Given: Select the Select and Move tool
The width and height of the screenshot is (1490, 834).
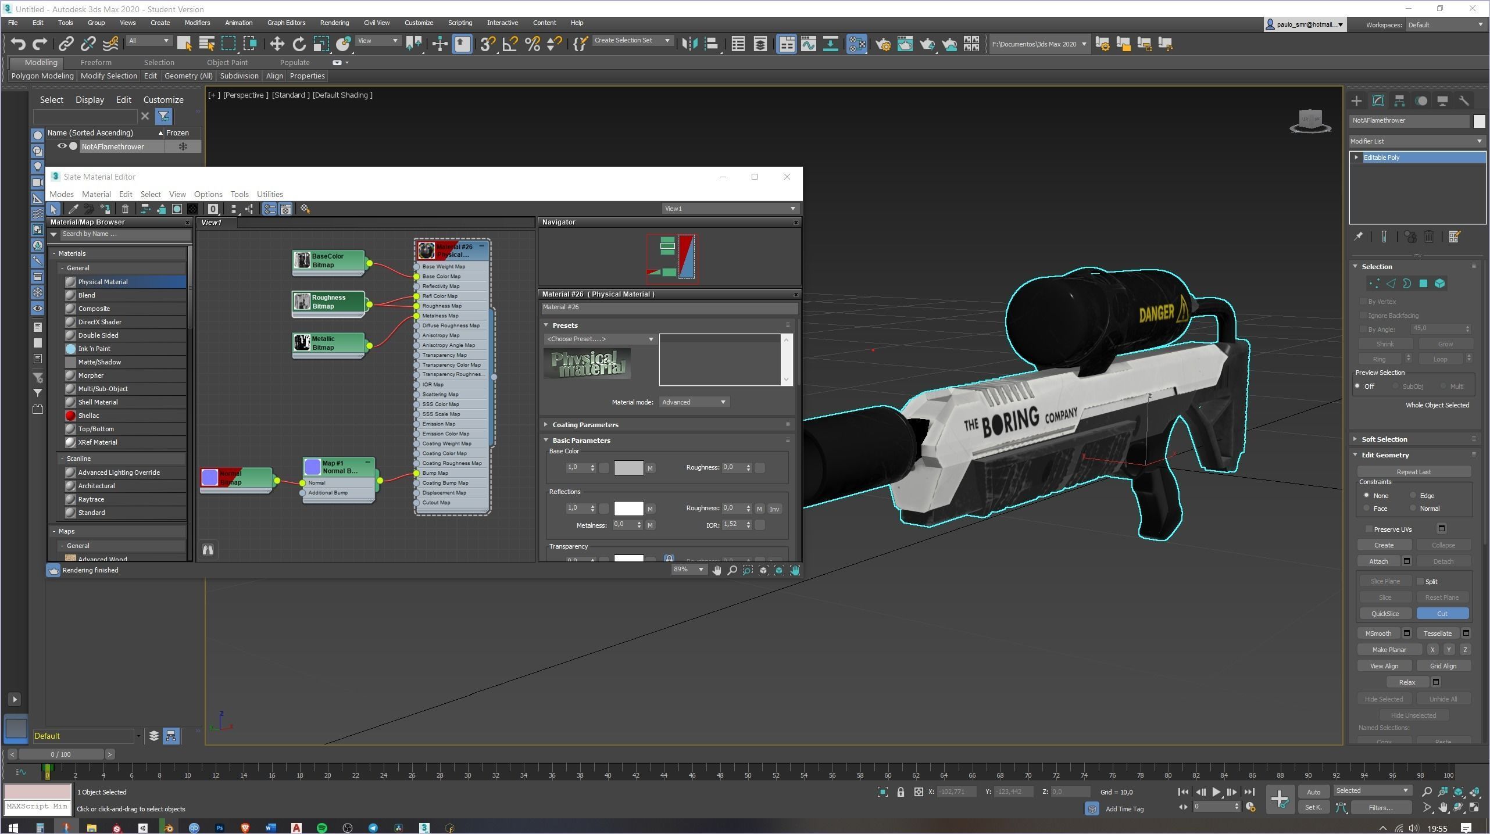Looking at the screenshot, I should (x=277, y=44).
